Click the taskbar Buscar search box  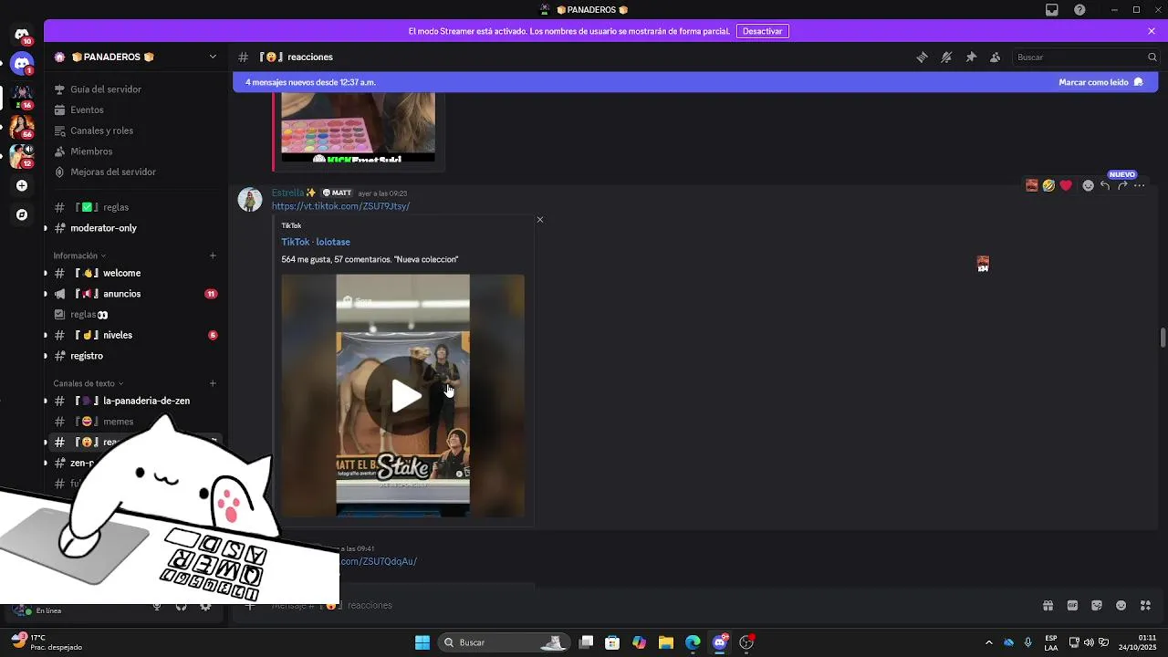point(503,642)
